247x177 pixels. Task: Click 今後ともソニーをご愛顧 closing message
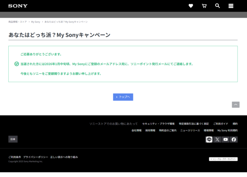[x=61, y=73]
